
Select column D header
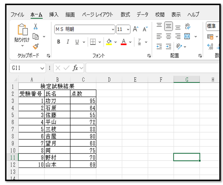(109, 80)
